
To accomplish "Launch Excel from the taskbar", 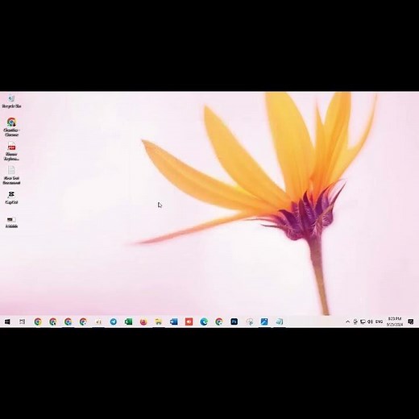I will coord(128,322).
